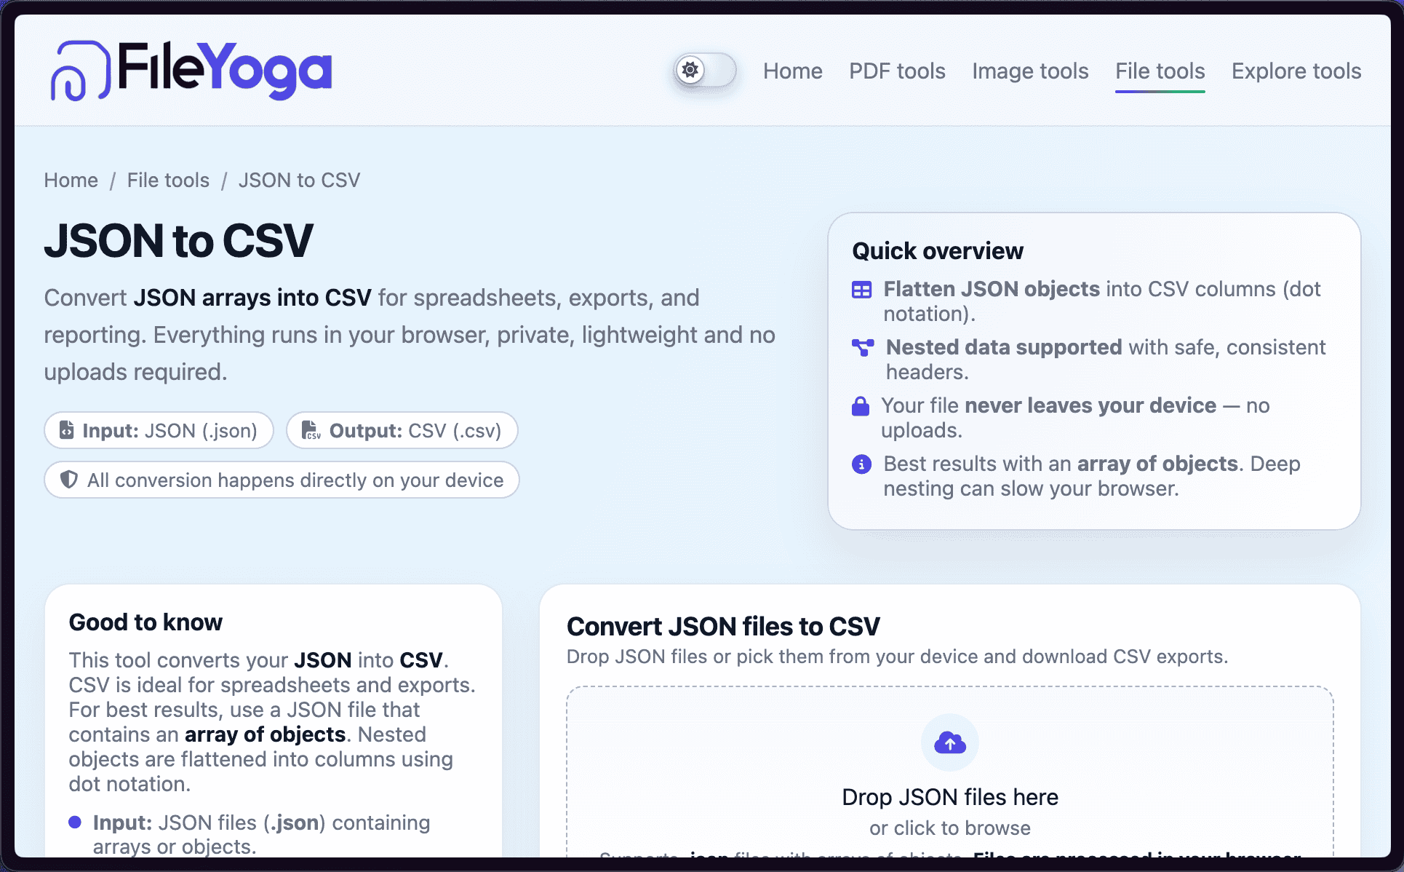Image resolution: width=1404 pixels, height=872 pixels.
Task: Click the cloud upload icon in the drop zone
Action: (x=950, y=742)
